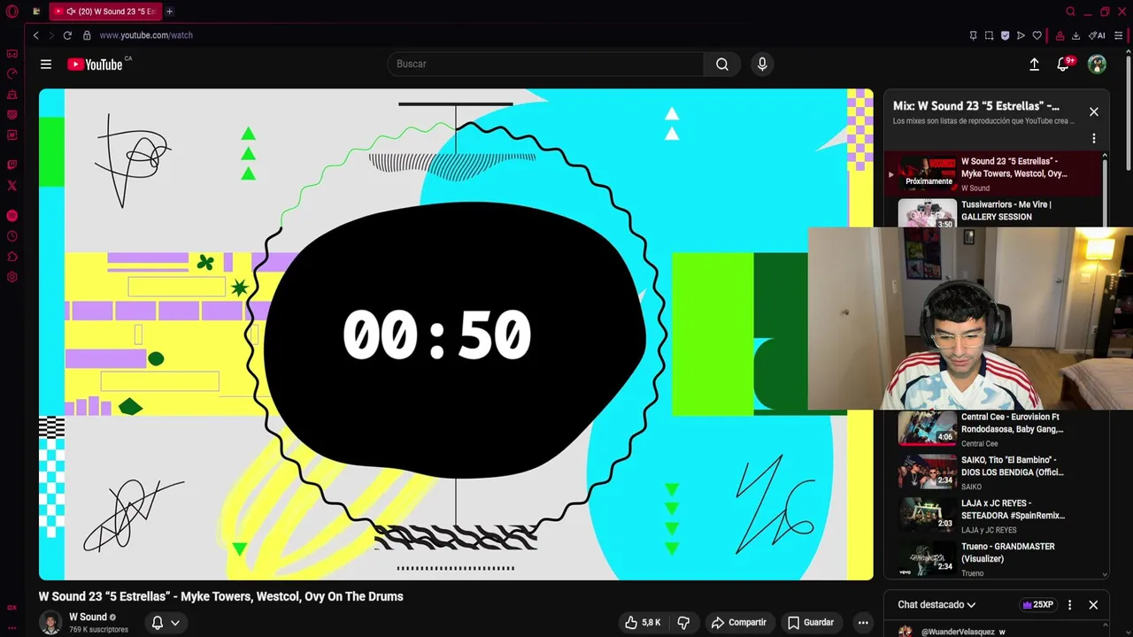Play Trueno - GRANDMASTER playlist item
This screenshot has width=1133, height=637.
[x=993, y=559]
